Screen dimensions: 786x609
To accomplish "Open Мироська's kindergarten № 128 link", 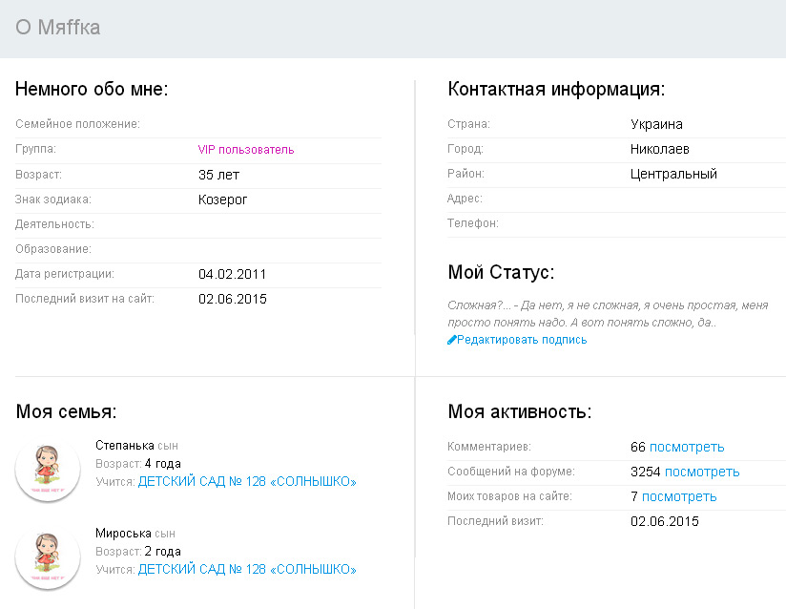I will click(x=247, y=569).
